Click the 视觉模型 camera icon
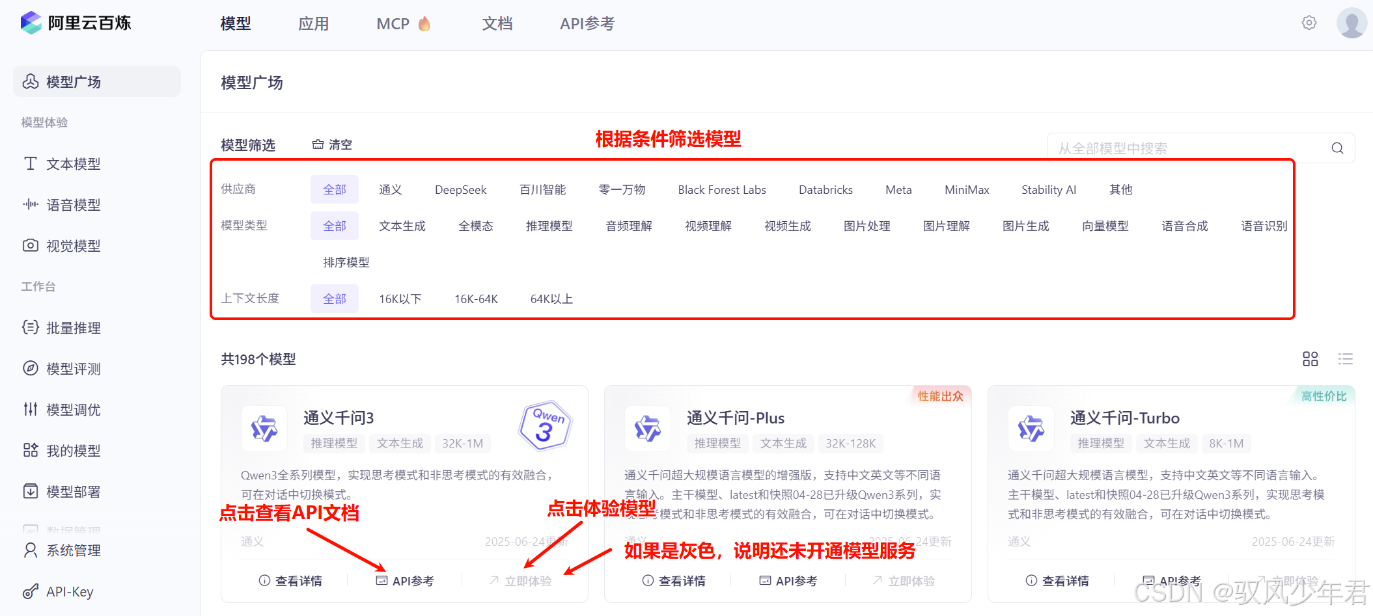 tap(31, 245)
